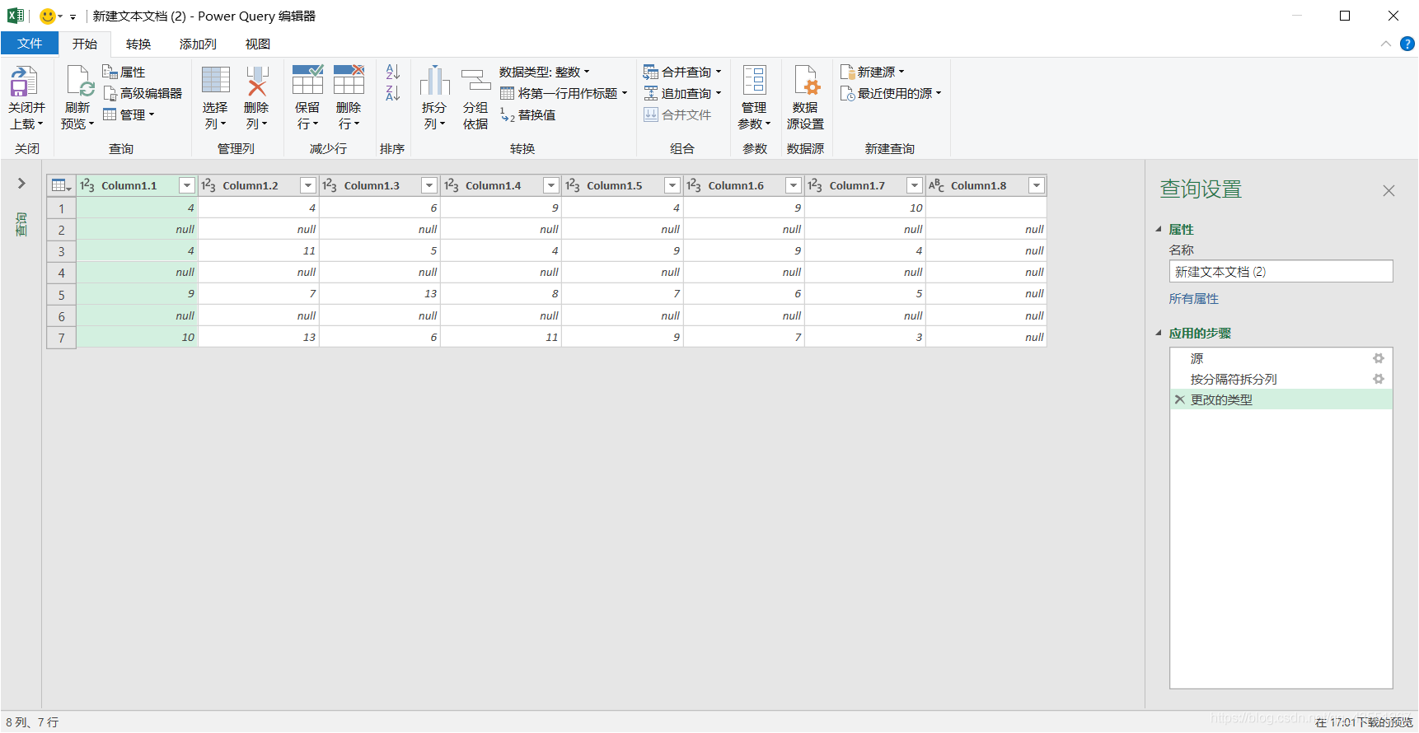This screenshot has height=733, width=1419.
Task: Open the Data Type: 整数 dropdown
Action: (x=545, y=72)
